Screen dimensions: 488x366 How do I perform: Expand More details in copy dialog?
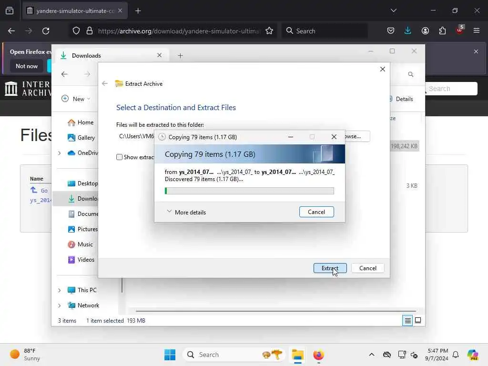tap(186, 212)
